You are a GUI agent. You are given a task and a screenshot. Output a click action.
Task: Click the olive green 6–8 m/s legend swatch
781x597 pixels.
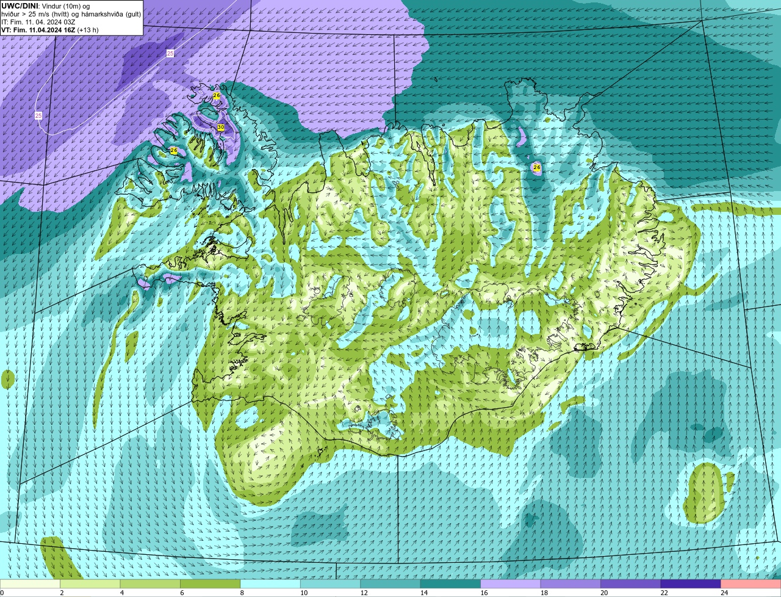pos(211,584)
